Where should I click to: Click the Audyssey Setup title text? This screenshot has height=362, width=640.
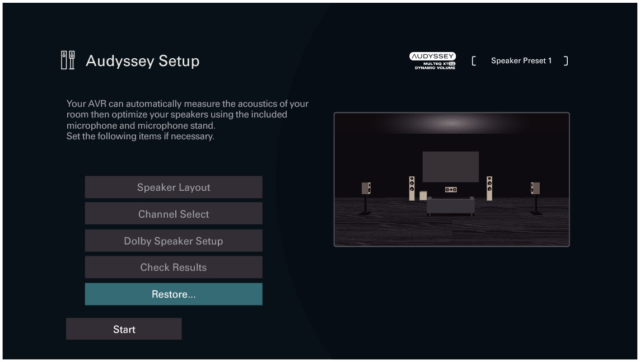click(142, 61)
